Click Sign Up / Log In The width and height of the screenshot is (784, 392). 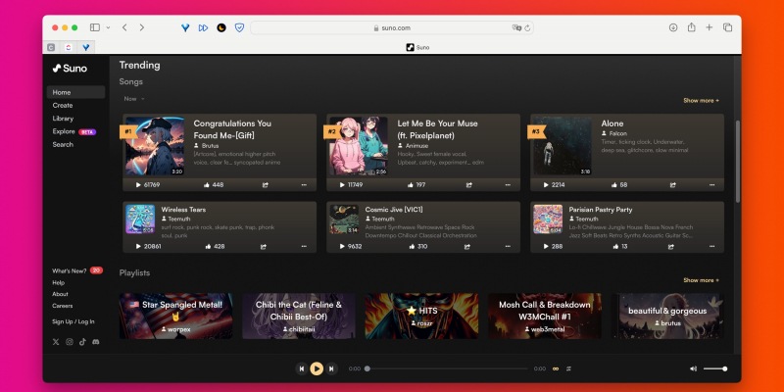click(73, 321)
